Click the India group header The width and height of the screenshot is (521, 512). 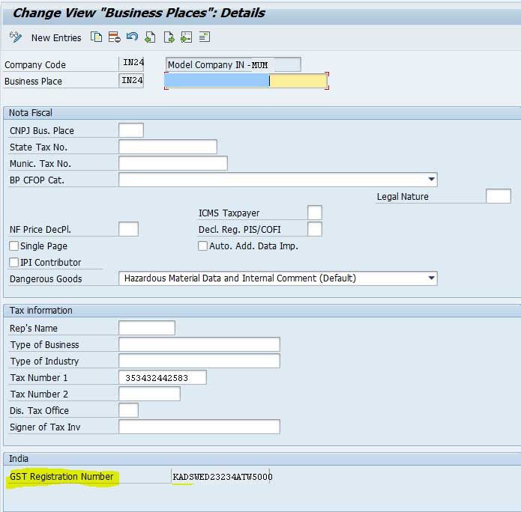pos(19,459)
